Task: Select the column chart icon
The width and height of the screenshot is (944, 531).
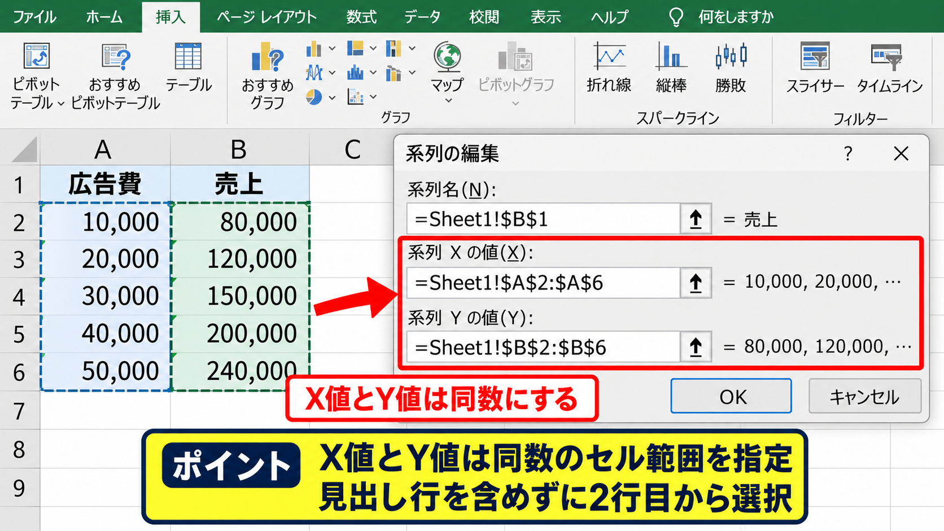Action: [314, 50]
